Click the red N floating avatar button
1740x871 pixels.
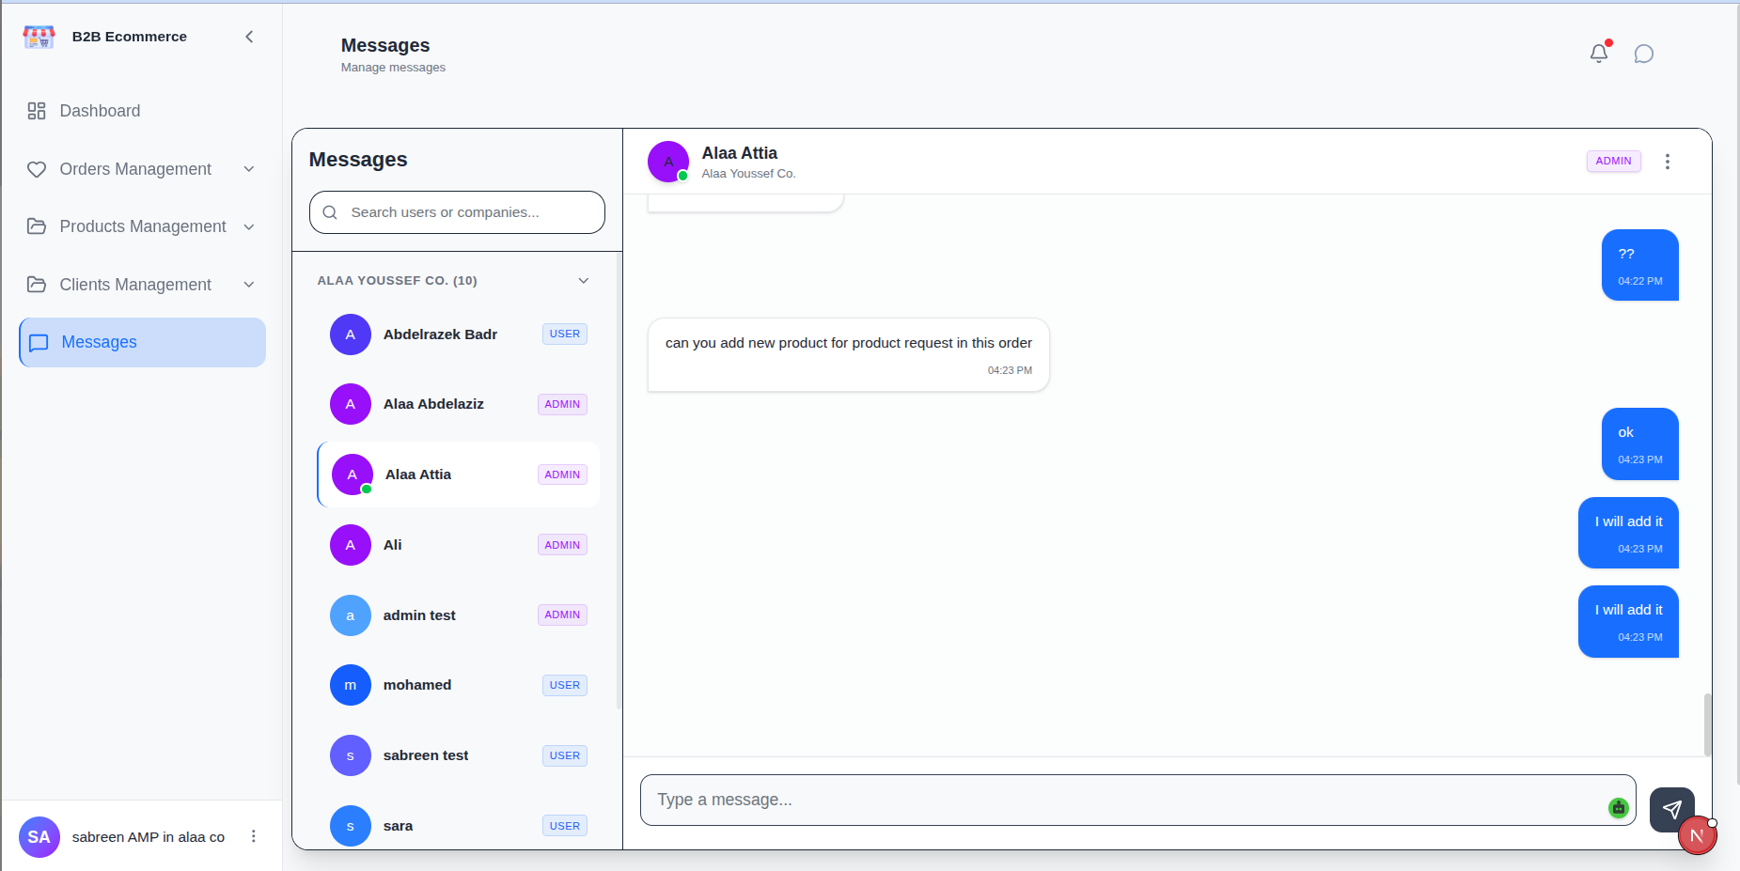pos(1697,835)
